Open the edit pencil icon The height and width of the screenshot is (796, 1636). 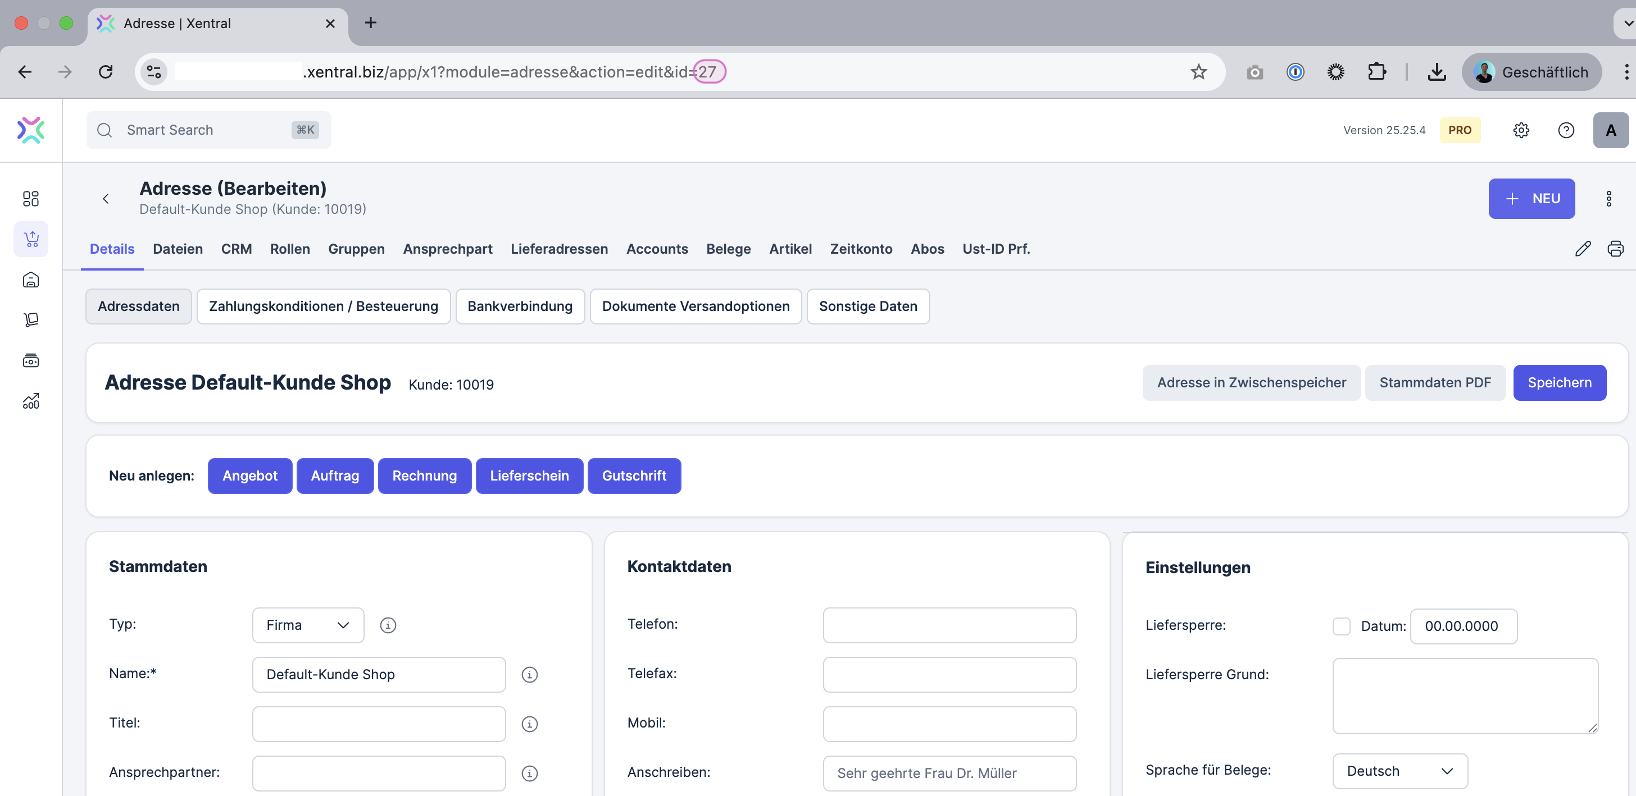coord(1584,248)
